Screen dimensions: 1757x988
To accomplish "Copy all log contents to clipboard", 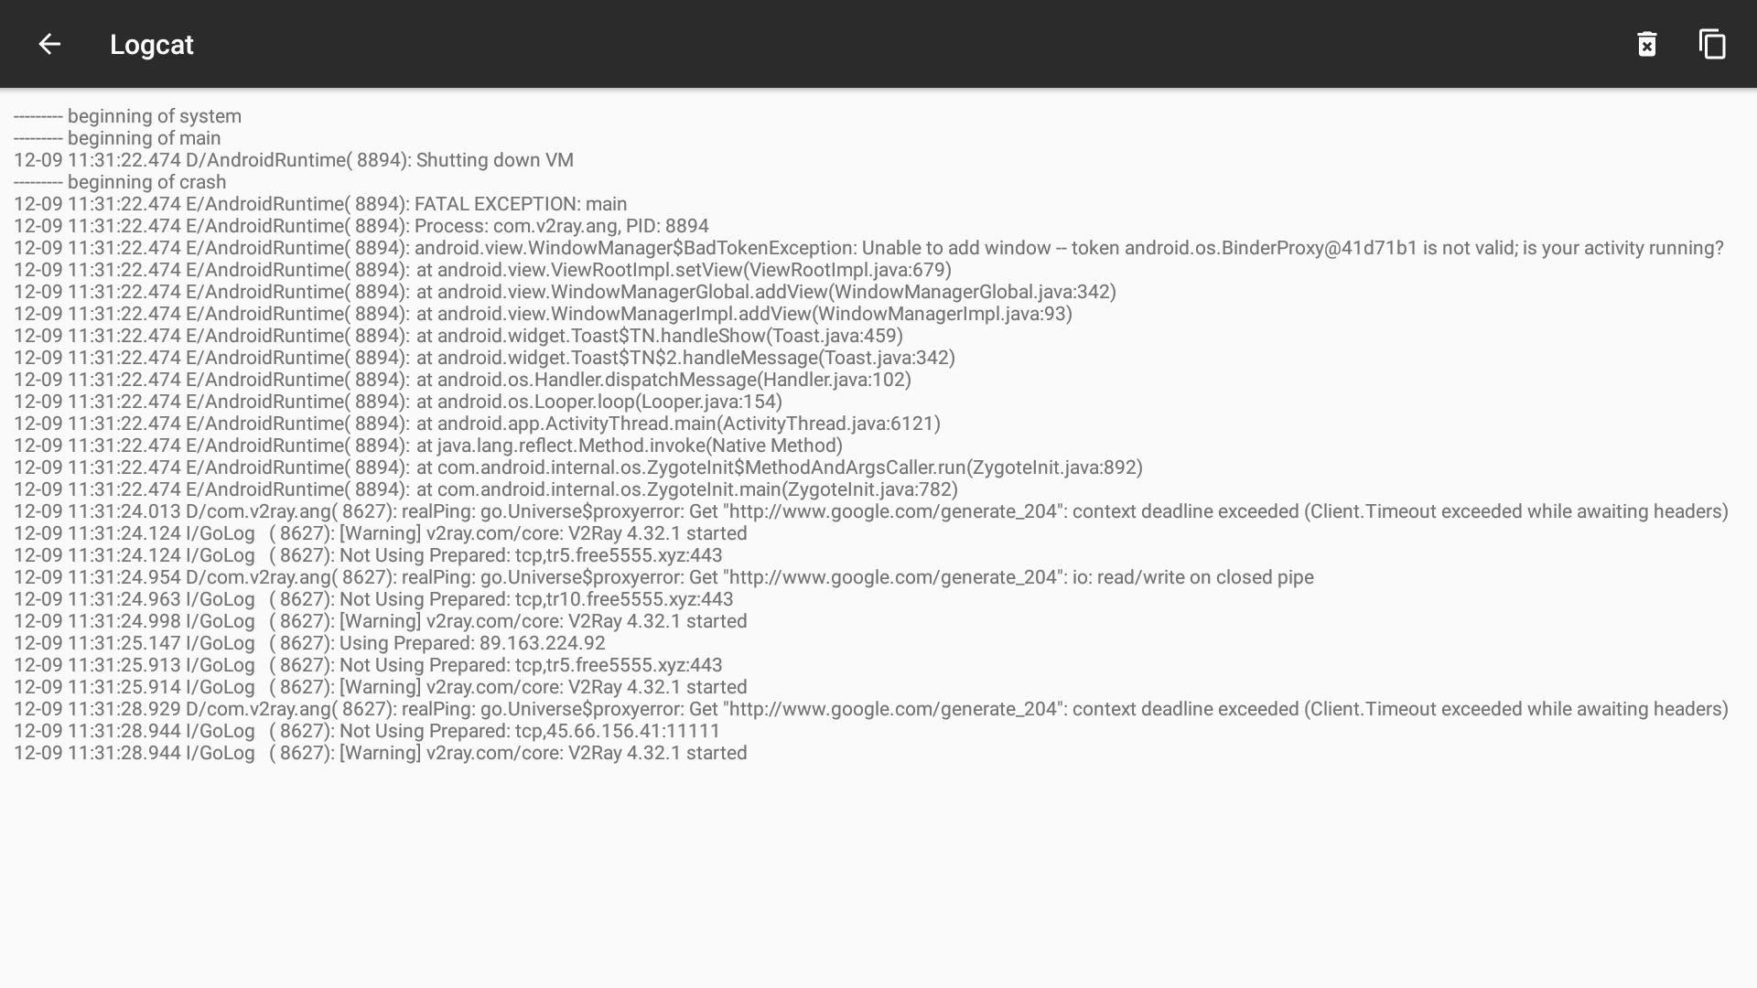I will [1712, 43].
